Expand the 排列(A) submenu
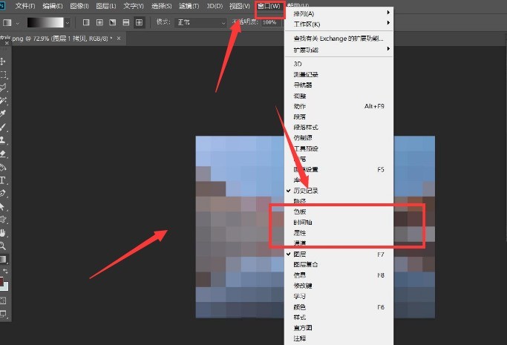Image resolution: width=507 pixels, height=345 pixels. point(338,13)
